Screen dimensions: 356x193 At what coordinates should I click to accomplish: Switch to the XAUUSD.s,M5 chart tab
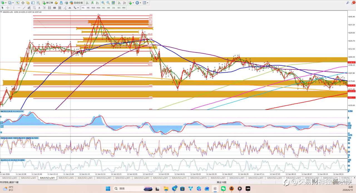[x=66, y=178]
